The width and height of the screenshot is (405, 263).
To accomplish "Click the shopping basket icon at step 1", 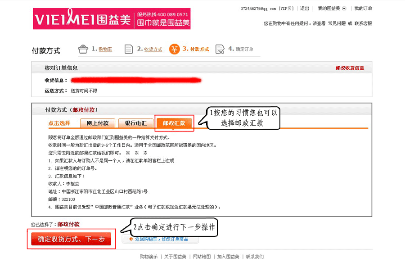I will (x=83, y=49).
